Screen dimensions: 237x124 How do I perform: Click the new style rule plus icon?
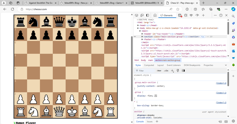pos(172,71)
